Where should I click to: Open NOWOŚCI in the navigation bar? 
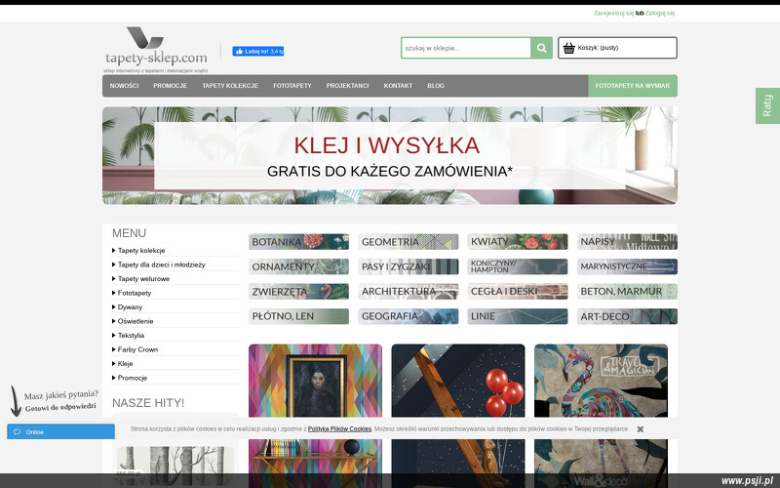[x=125, y=86]
